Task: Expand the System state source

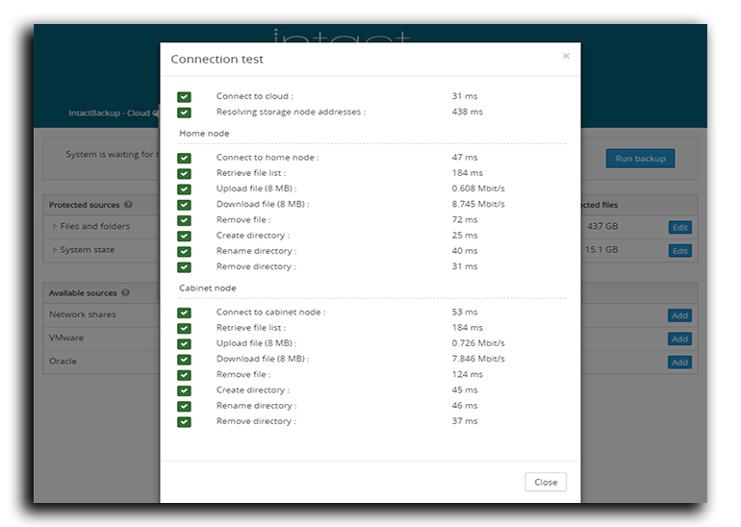Action: tap(55, 250)
